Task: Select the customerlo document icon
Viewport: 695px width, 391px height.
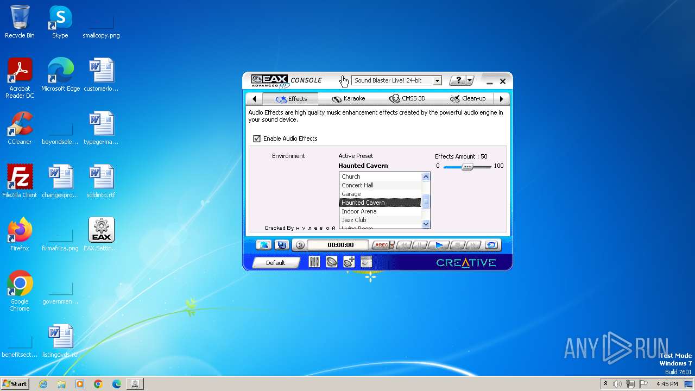Action: click(101, 74)
